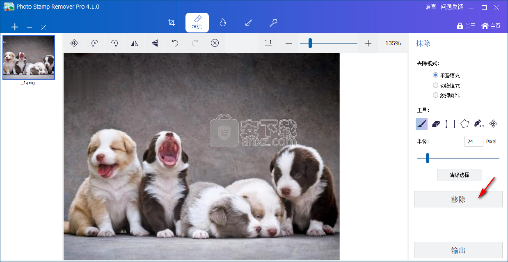Switch to the 抹除 tab
Image resolution: width=508 pixels, height=262 pixels.
click(x=197, y=23)
